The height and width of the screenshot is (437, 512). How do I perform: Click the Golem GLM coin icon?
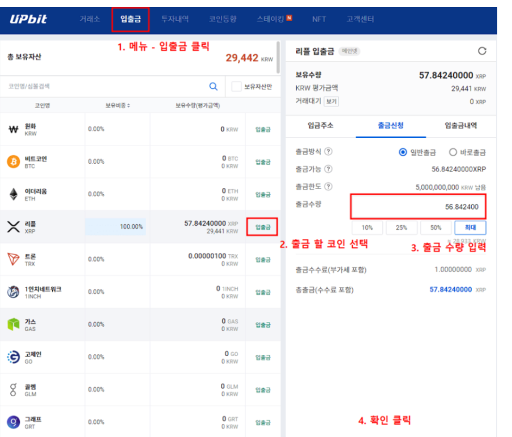13,389
